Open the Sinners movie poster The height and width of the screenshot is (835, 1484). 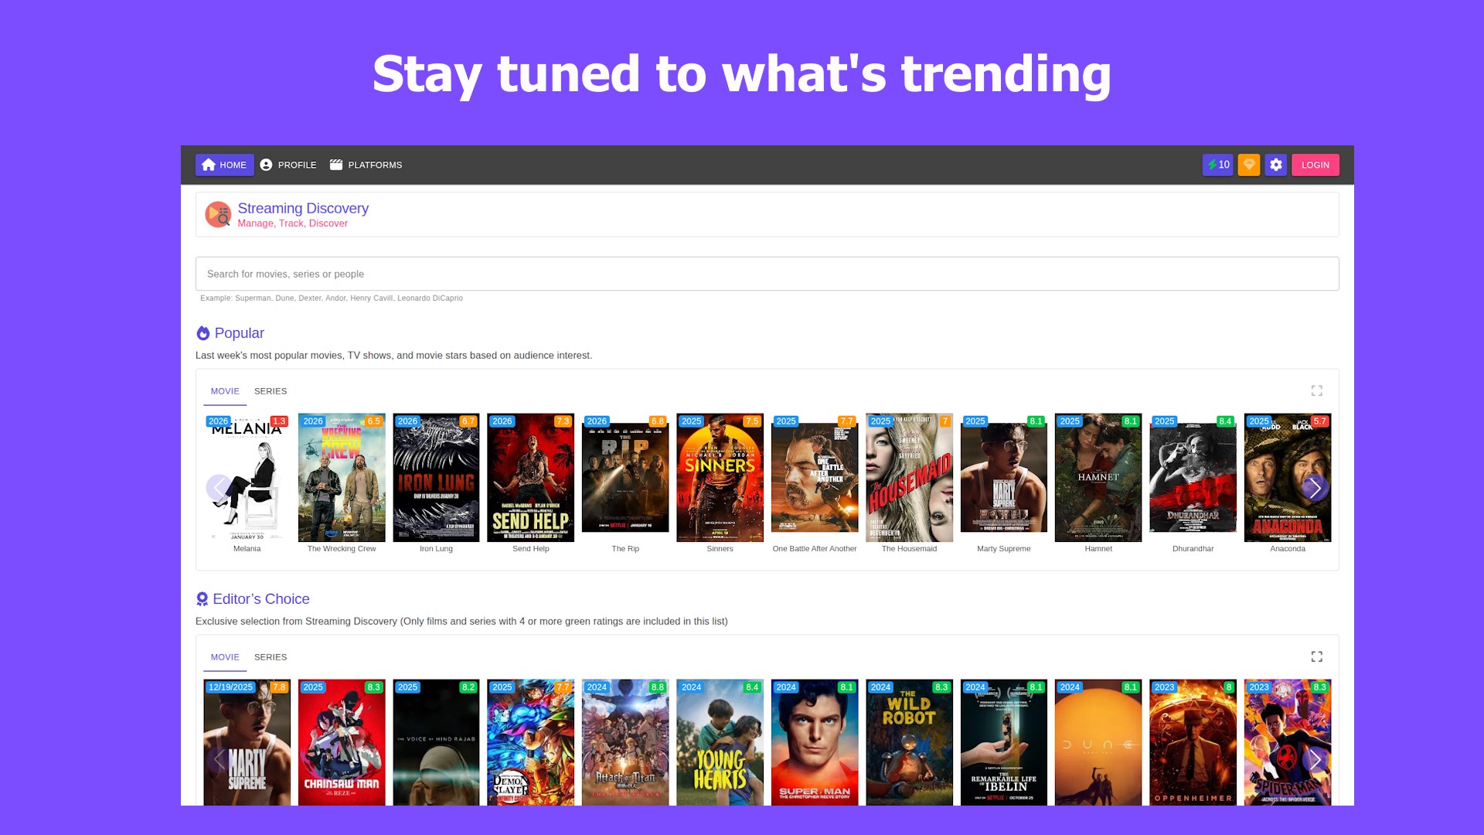click(720, 478)
